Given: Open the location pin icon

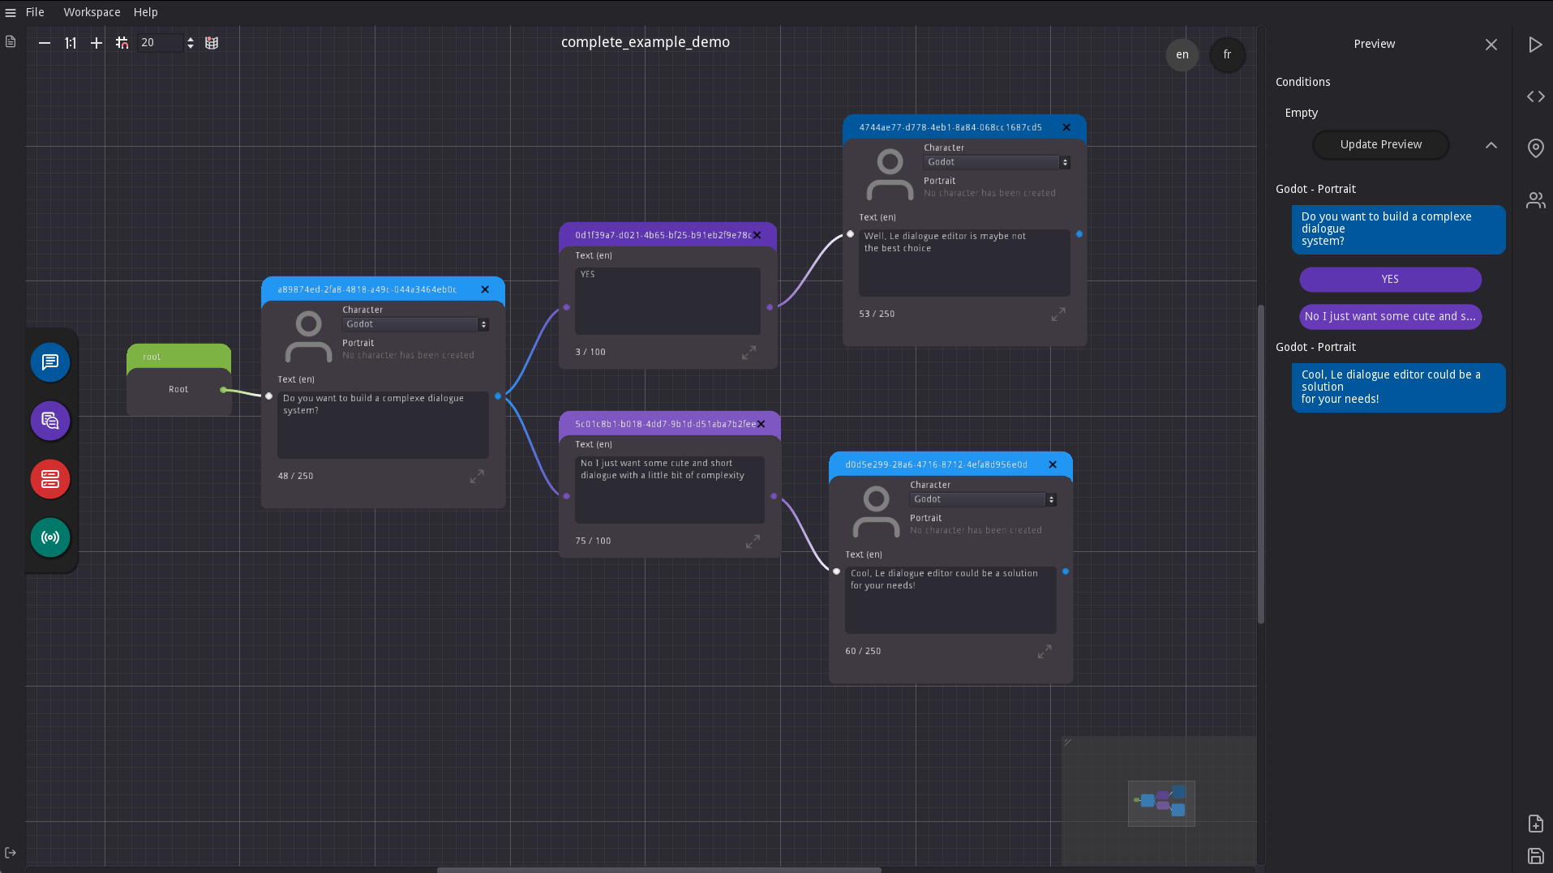Looking at the screenshot, I should tap(1535, 148).
